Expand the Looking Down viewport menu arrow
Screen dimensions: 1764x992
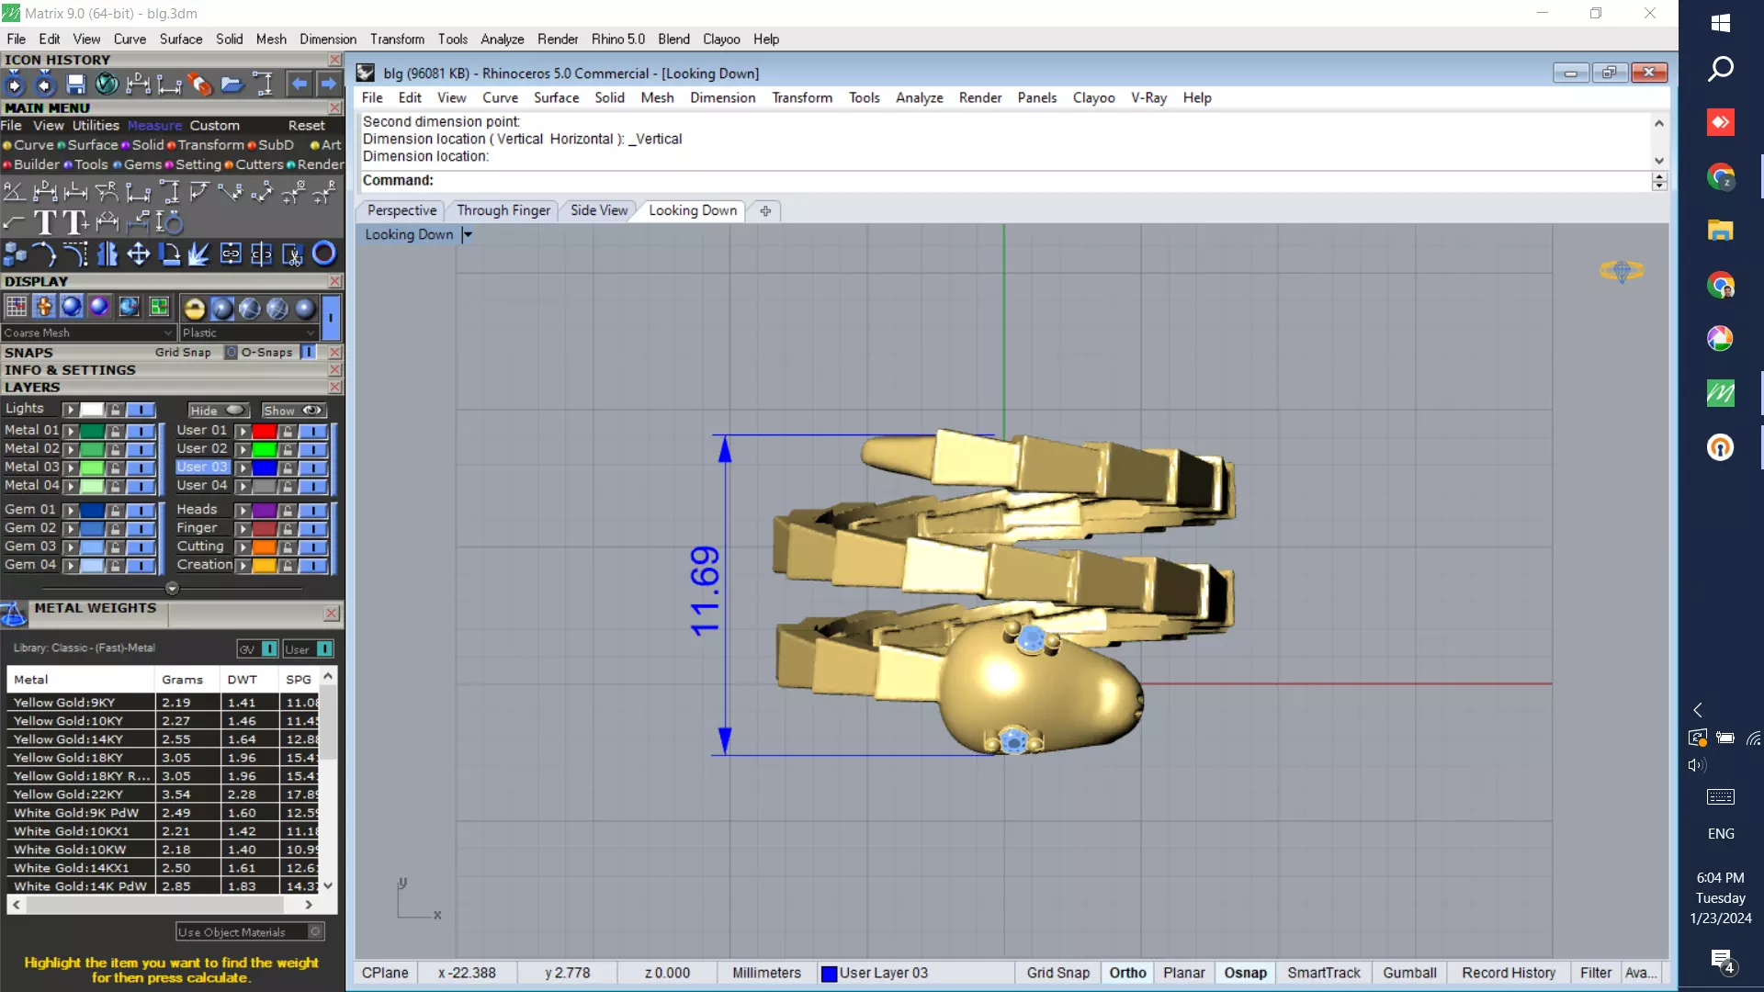pyautogui.click(x=468, y=235)
